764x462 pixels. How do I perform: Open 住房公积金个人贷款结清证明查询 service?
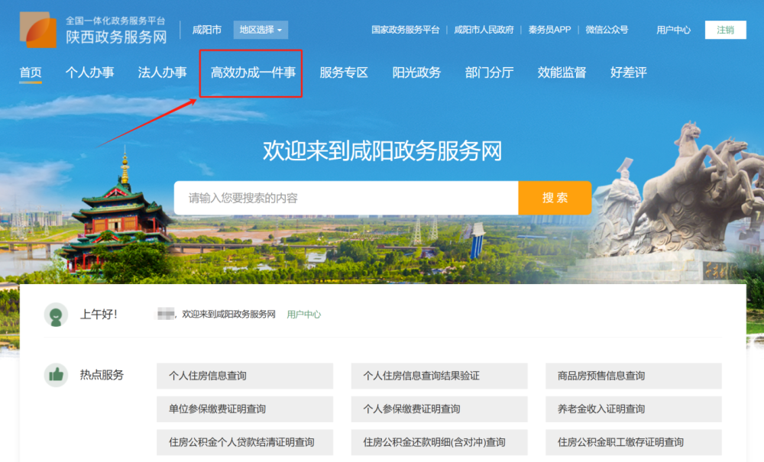pyautogui.click(x=242, y=442)
